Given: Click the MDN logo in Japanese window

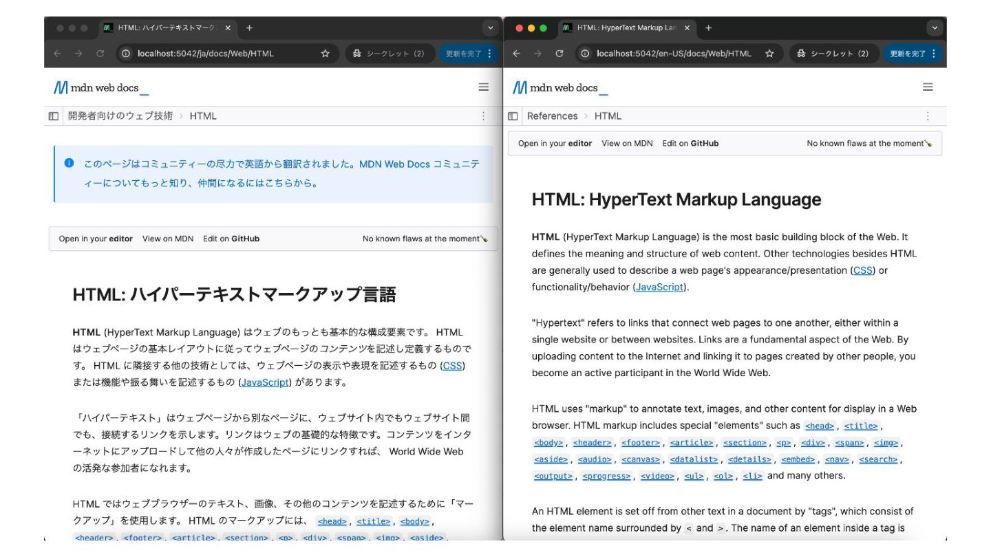Looking at the screenshot, I should pos(100,87).
